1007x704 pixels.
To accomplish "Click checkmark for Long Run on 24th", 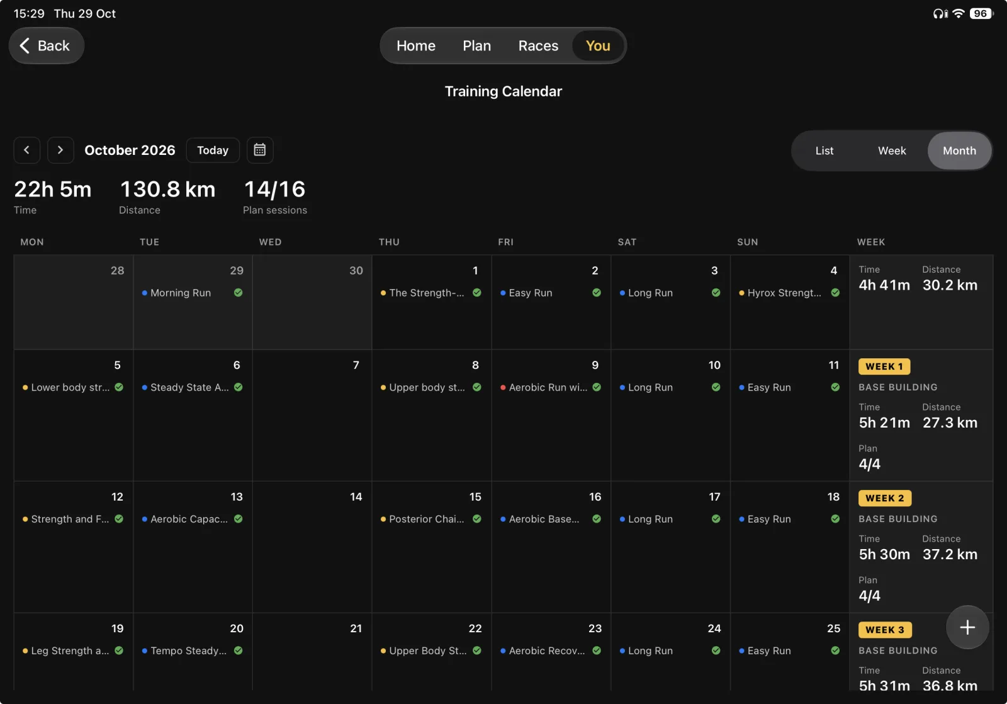I will click(x=716, y=650).
